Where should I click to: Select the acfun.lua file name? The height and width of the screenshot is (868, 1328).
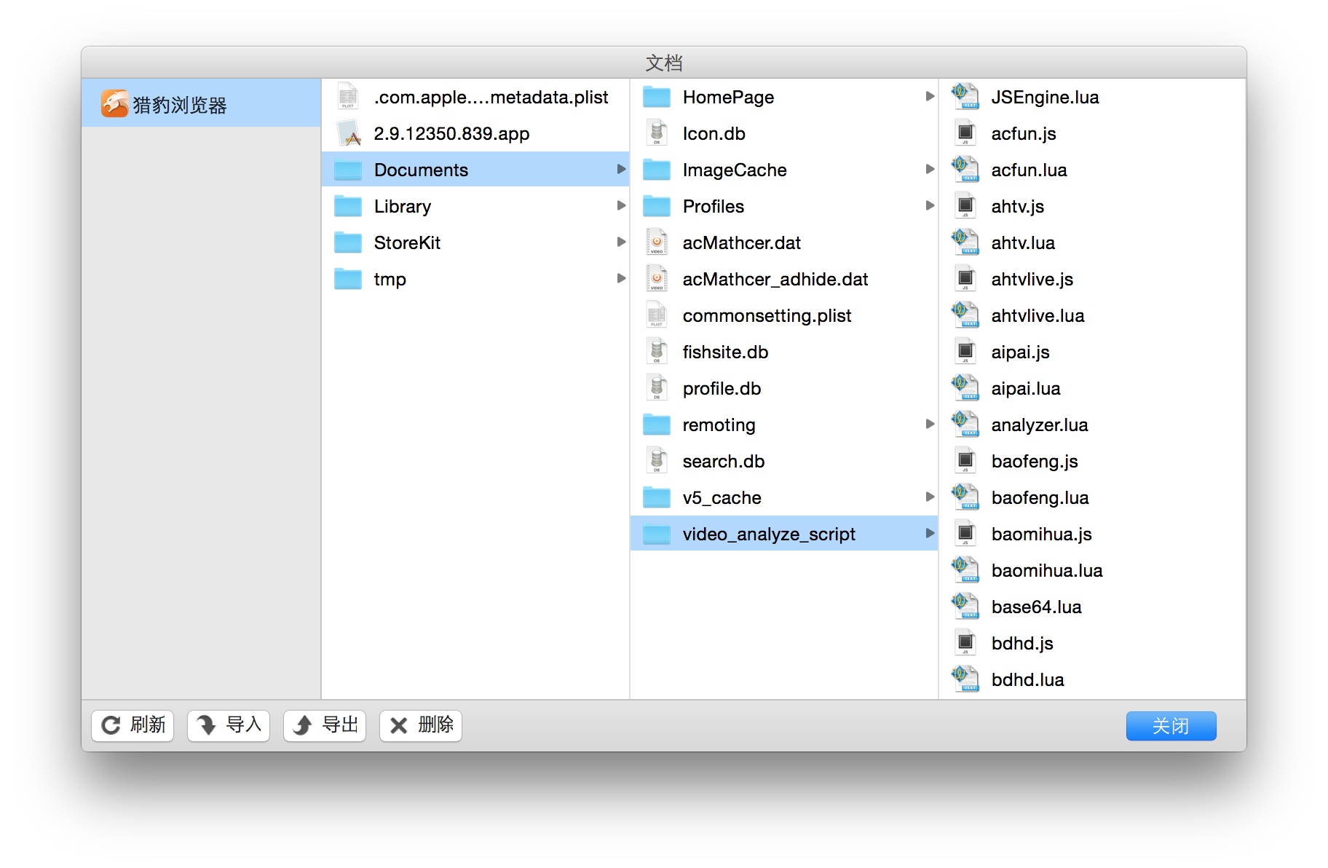pos(1029,170)
